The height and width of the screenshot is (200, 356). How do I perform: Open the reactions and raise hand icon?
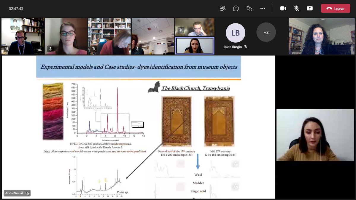[249, 8]
